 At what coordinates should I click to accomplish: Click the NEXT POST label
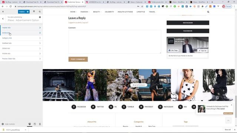[x=228, y=113]
